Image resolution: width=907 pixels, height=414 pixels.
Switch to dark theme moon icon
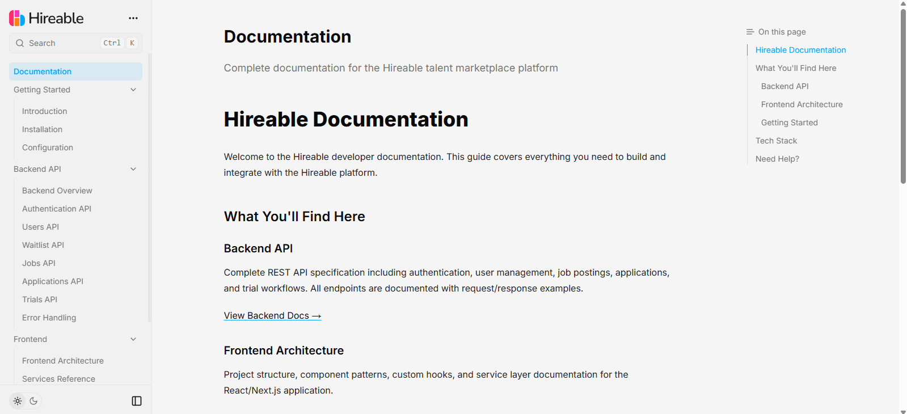[33, 401]
